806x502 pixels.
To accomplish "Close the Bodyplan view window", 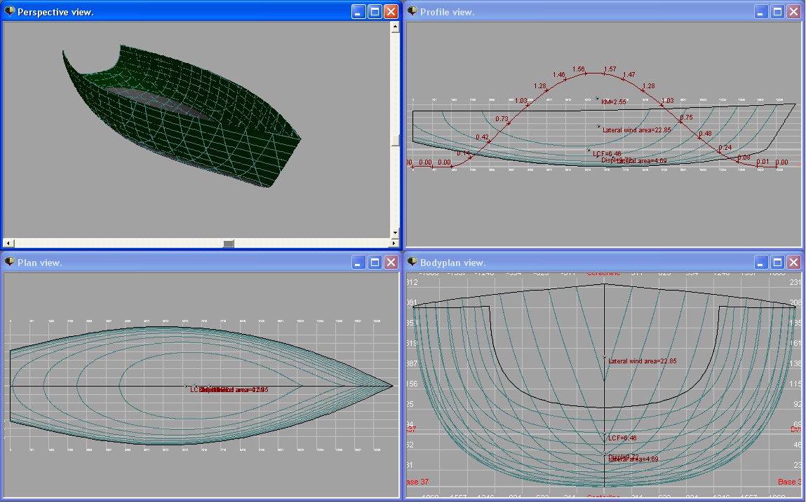I will tap(793, 263).
